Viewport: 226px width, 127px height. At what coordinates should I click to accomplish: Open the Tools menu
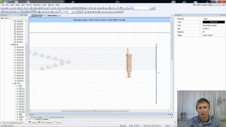point(44,5)
